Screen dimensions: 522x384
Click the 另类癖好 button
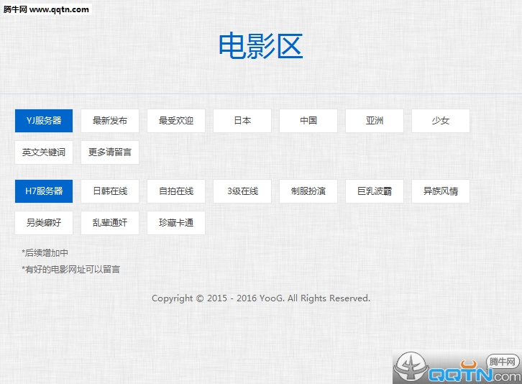coord(44,223)
